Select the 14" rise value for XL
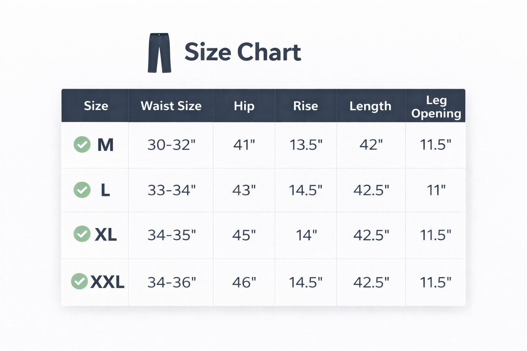527x351 pixels. coord(306,235)
